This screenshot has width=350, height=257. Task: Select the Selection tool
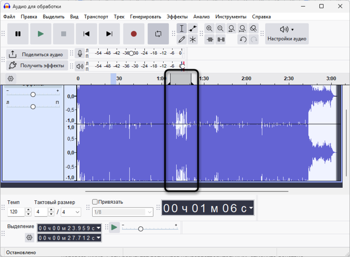181,29
